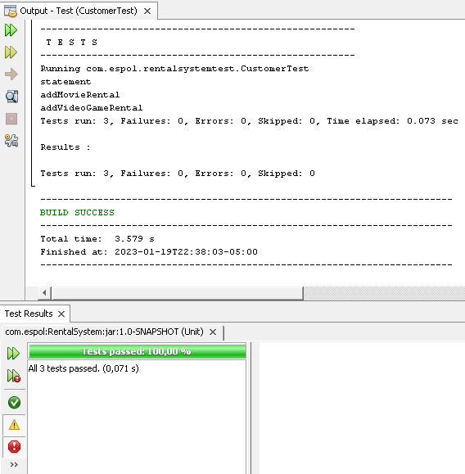Viewport: 465px width, 474px height.
Task: Close the Output - Test (CustomerTest) tab
Action: pyautogui.click(x=147, y=11)
